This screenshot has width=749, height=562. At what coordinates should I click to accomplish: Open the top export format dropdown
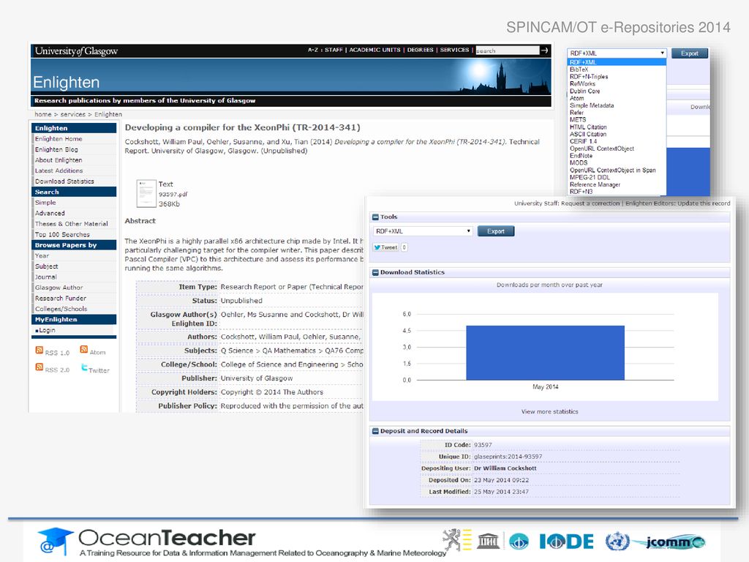[617, 53]
